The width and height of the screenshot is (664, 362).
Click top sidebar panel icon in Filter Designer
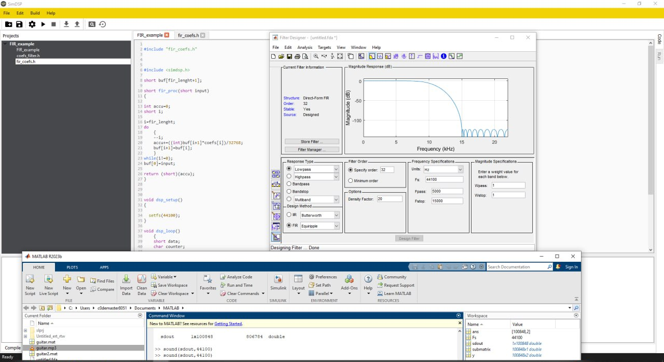tap(276, 174)
